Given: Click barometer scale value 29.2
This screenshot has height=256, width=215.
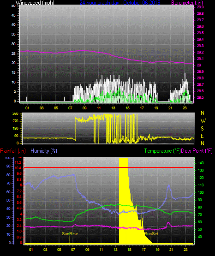Looking at the screenshot, I should point(200,52).
